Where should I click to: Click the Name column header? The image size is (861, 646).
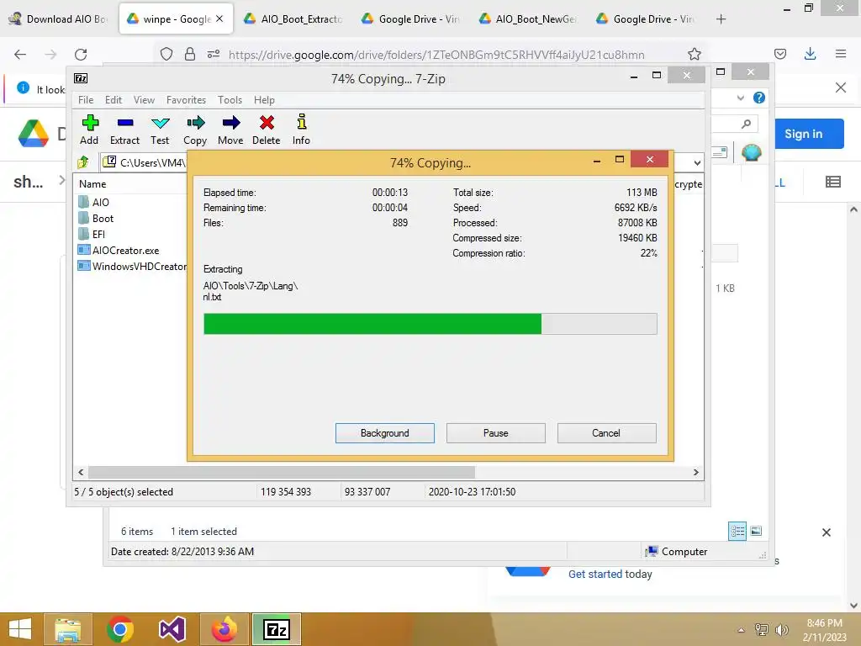[92, 184]
